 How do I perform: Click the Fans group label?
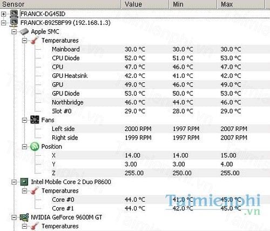point(48,120)
